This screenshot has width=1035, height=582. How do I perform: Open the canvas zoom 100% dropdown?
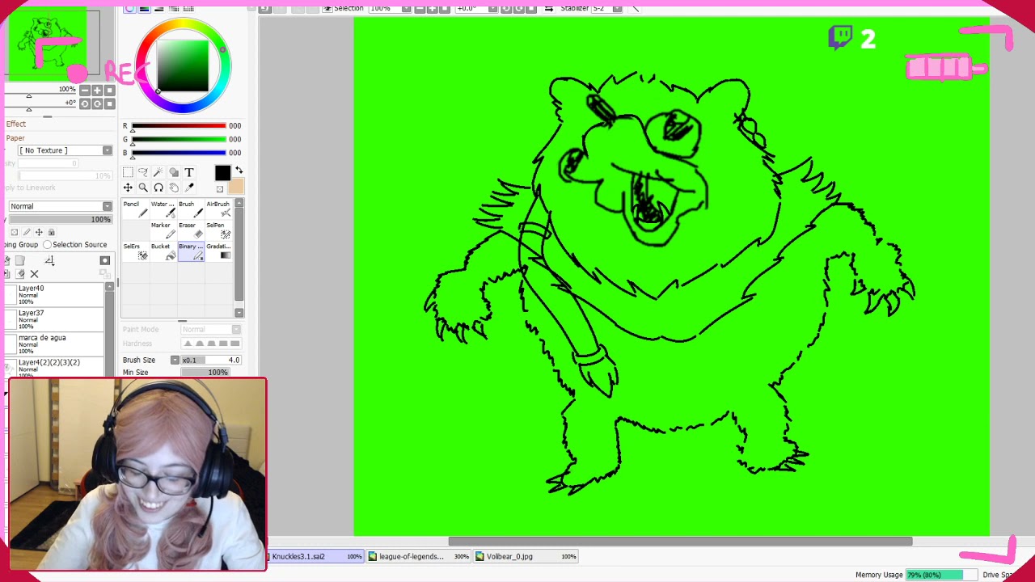391,8
